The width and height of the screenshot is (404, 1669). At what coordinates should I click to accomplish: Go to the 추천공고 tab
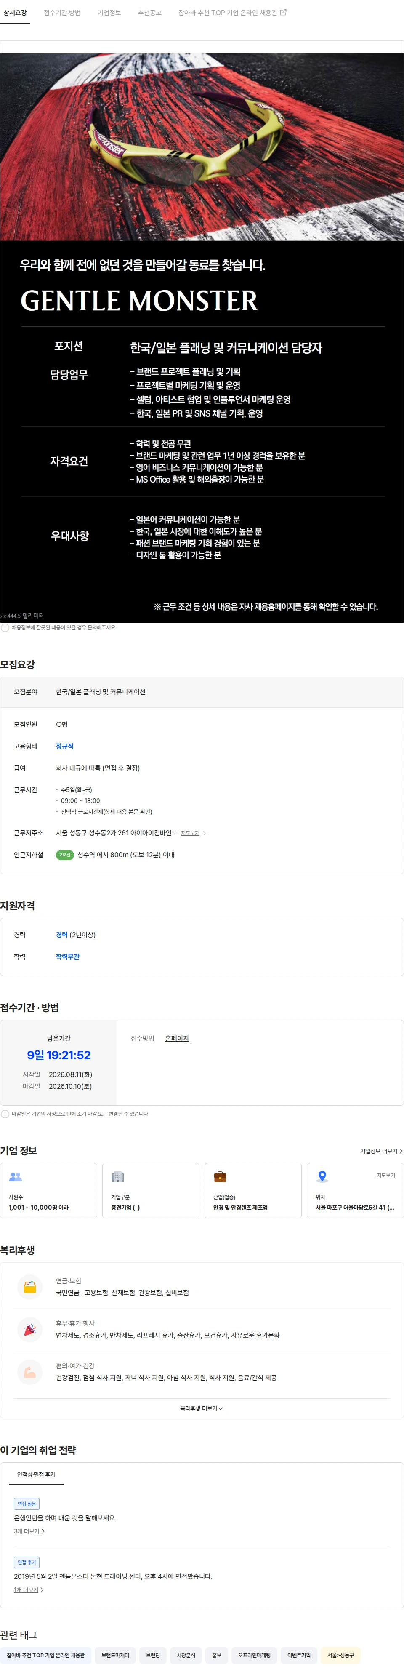pos(149,12)
